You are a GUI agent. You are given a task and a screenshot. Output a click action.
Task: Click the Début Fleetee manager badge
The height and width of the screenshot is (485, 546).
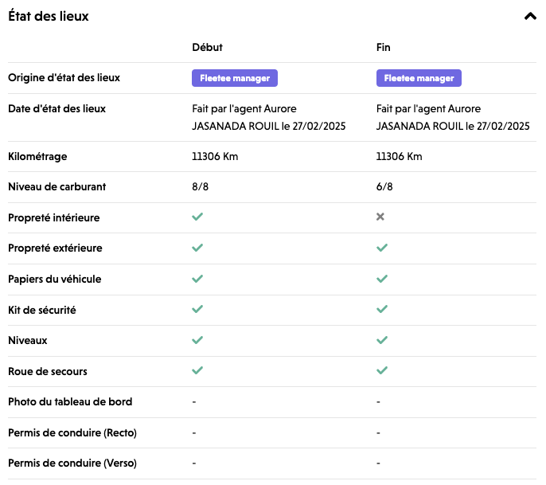coord(235,78)
